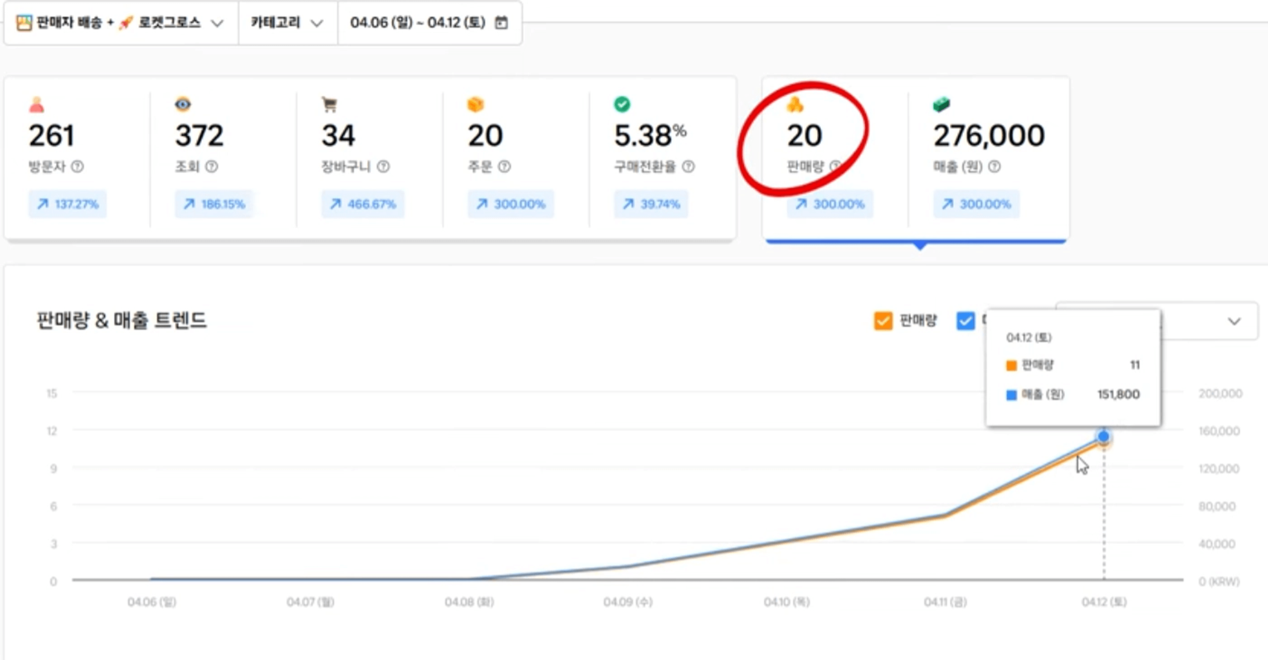The image size is (1268, 660).
Task: Click help icon next to 장바구니
Action: tap(383, 166)
